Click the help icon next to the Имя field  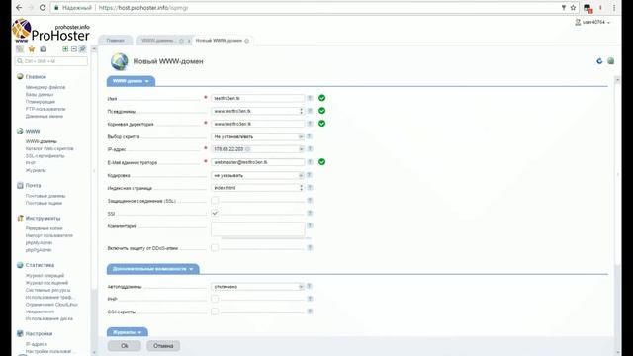pyautogui.click(x=310, y=98)
